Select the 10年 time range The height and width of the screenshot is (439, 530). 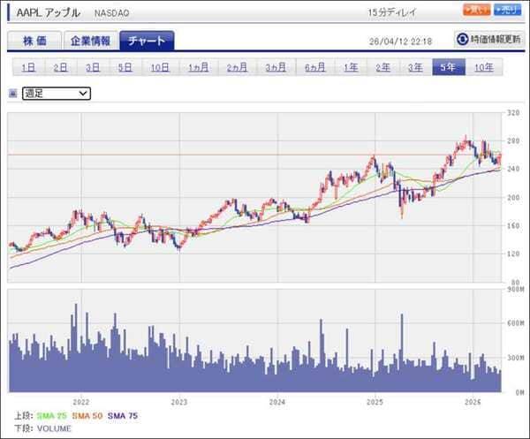tap(484, 67)
